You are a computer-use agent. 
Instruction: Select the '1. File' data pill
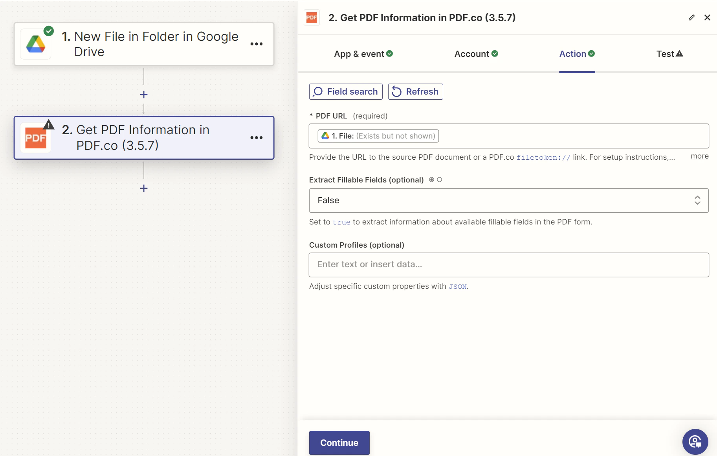378,136
